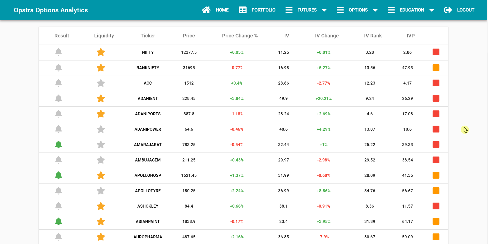Click the Logout exit icon
The width and height of the screenshot is (488, 244).
point(448,10)
